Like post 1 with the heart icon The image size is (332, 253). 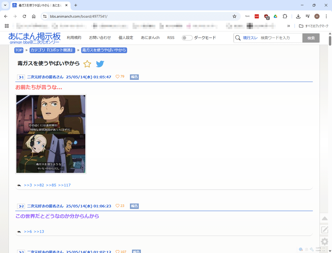click(118, 77)
